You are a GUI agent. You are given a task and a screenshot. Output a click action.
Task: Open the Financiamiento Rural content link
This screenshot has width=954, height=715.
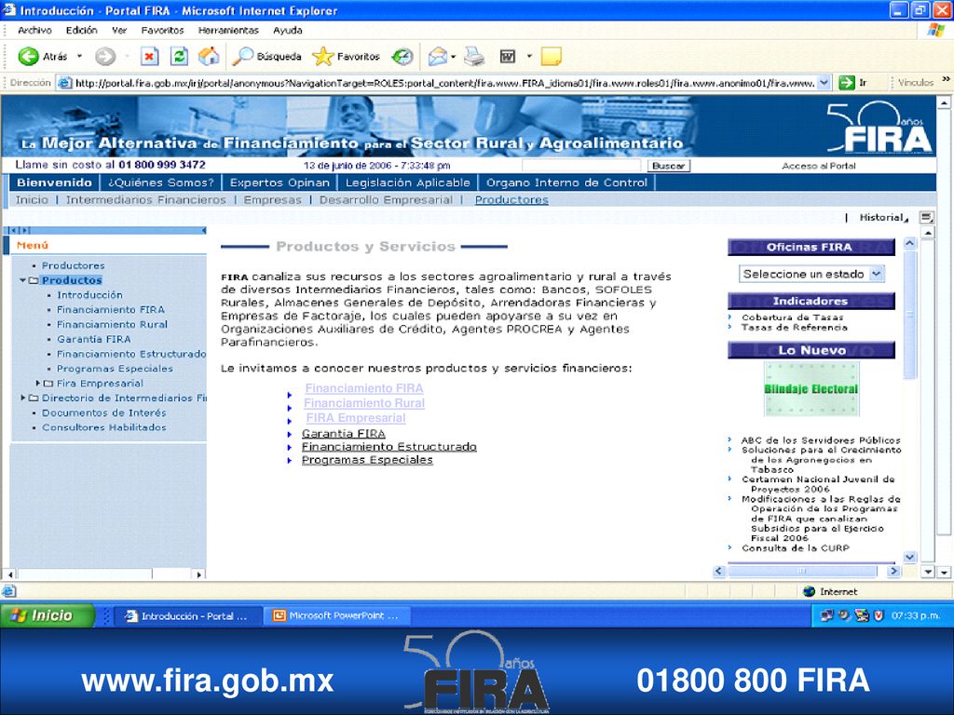pos(364,403)
